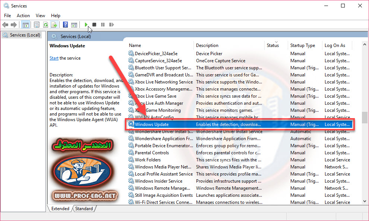Click the Refresh toolbar icon
Image resolution: width=369 pixels, height=221 pixels.
point(45,25)
